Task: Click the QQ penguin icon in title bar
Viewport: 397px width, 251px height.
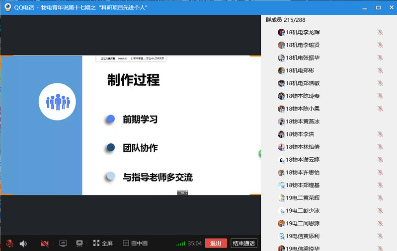Action: pos(7,7)
